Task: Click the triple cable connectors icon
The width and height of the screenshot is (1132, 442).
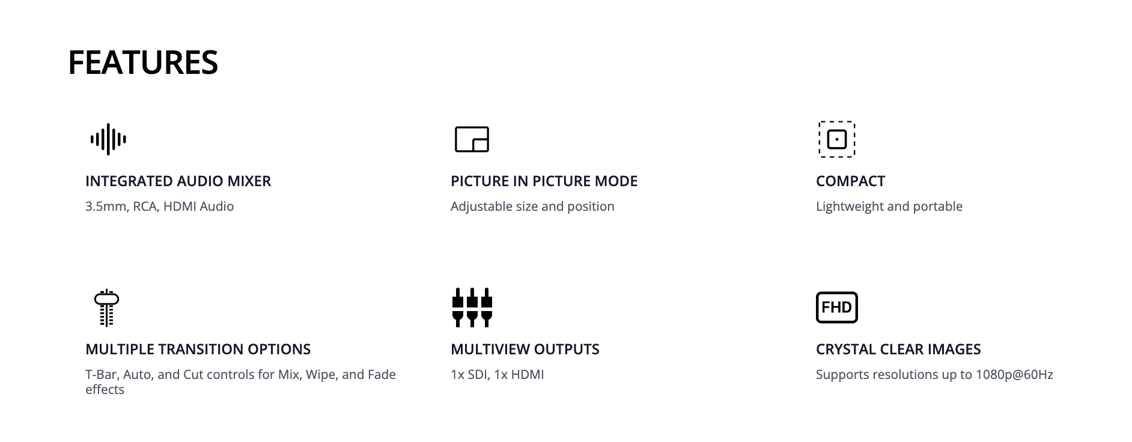Action: pyautogui.click(x=472, y=307)
